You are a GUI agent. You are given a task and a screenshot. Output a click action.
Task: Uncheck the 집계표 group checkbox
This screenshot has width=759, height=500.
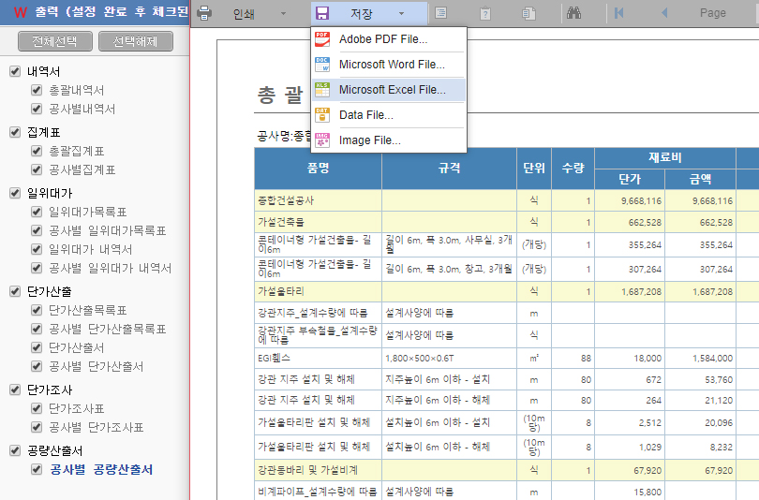click(x=15, y=132)
